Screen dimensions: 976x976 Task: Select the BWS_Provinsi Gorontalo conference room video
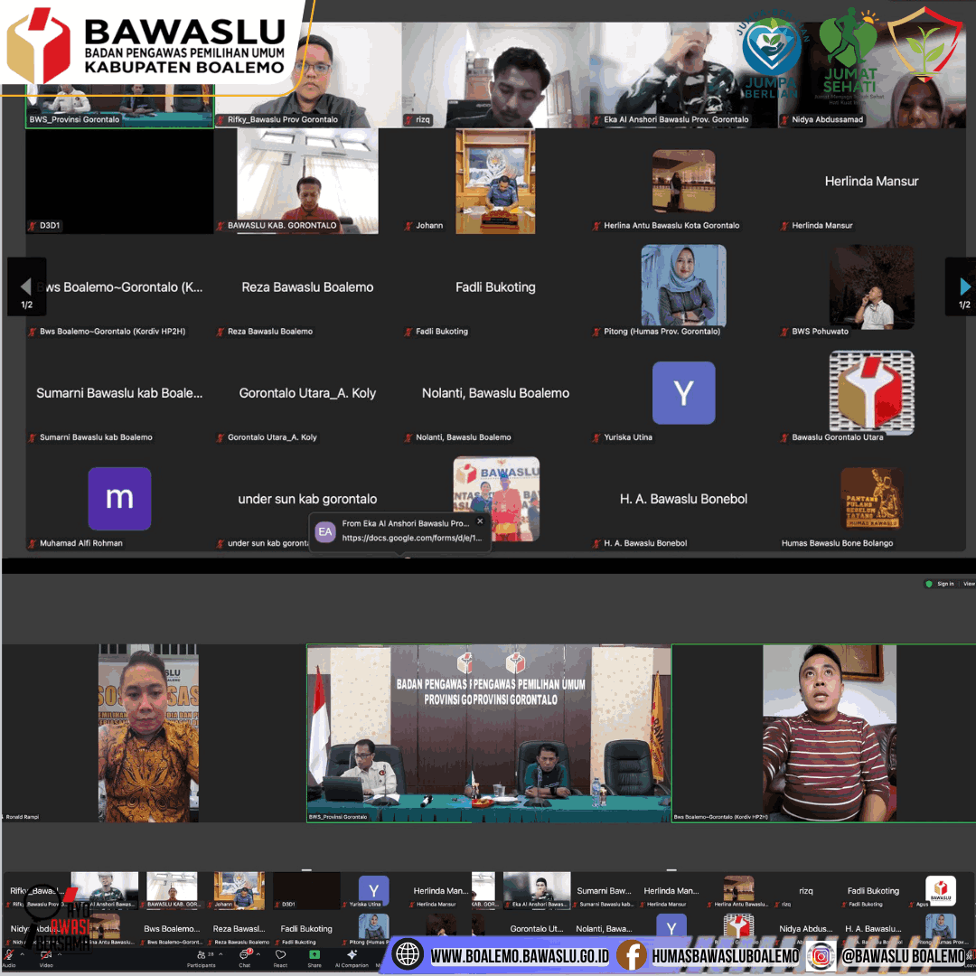[489, 733]
